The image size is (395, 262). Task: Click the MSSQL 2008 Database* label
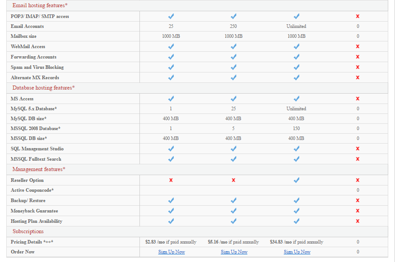click(x=36, y=128)
